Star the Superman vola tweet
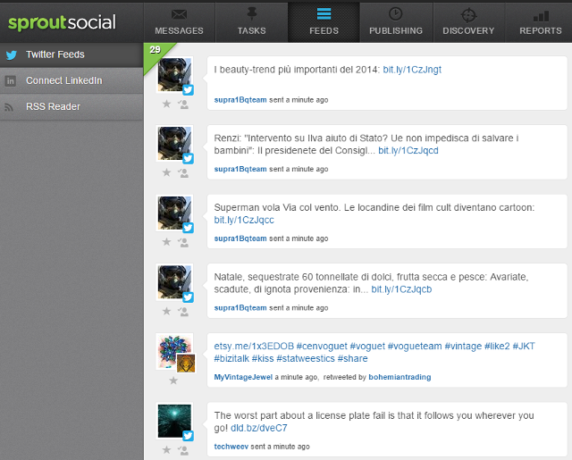572x460 pixels. pos(167,241)
